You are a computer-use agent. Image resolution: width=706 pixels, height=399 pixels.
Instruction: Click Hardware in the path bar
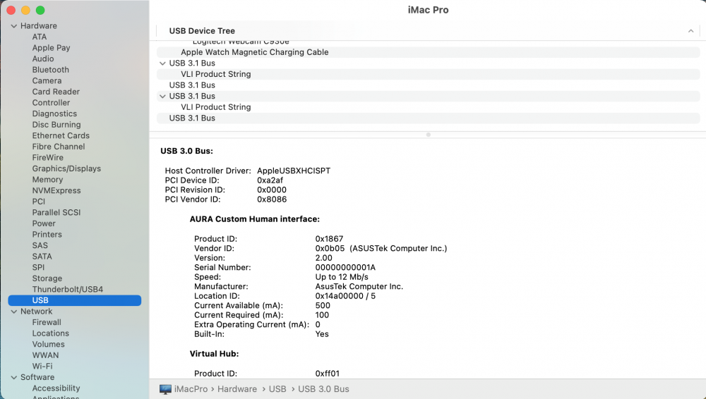[237, 389]
